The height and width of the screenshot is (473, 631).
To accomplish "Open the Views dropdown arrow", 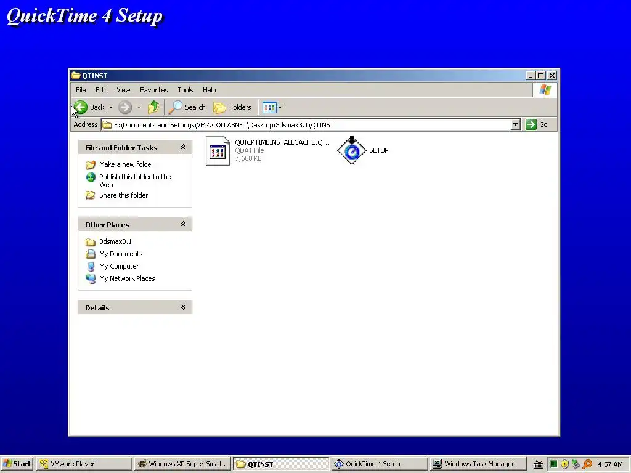I will click(280, 107).
